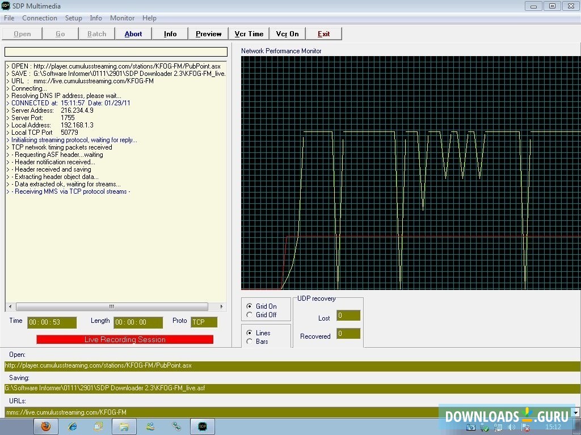581x435 pixels.
Task: Enable the Lines display option
Action: pos(250,333)
